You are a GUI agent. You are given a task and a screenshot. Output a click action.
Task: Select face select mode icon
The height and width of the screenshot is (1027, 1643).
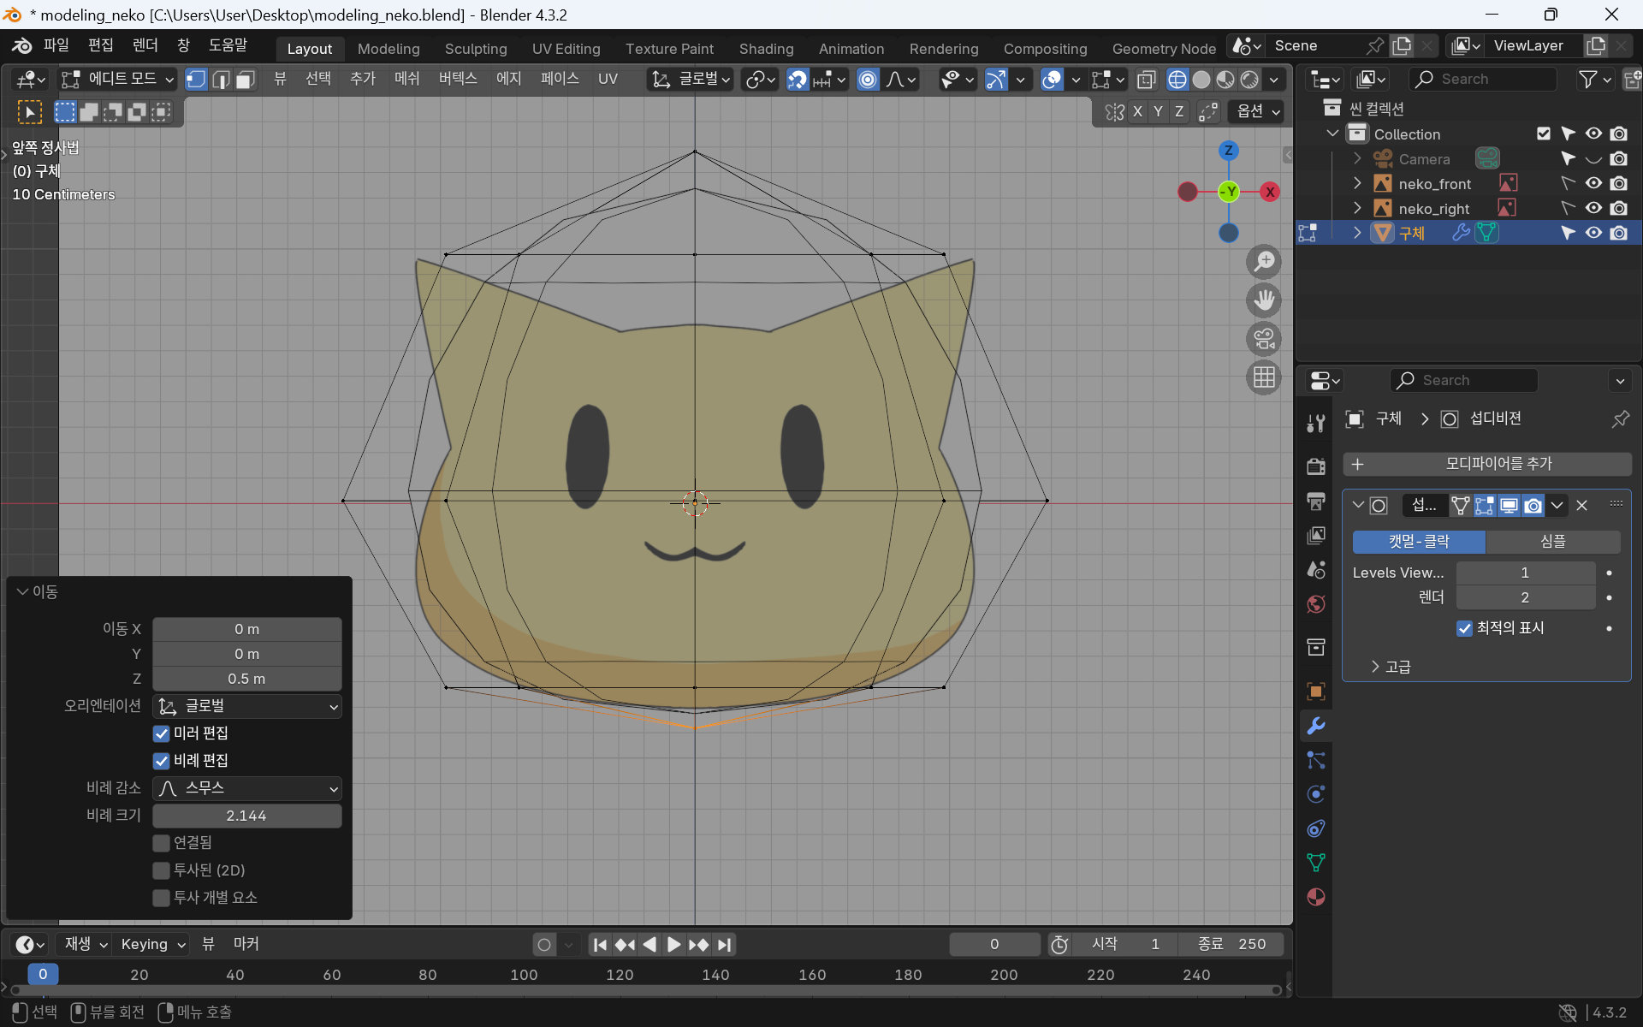coord(246,80)
